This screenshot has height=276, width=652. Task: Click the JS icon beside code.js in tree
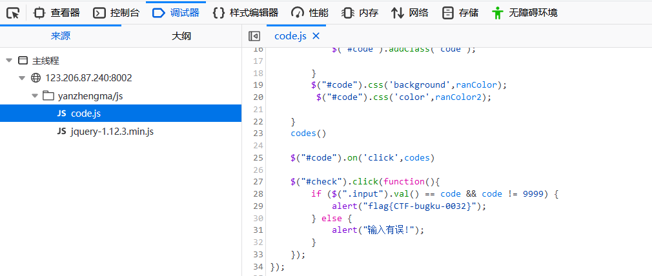pos(61,113)
